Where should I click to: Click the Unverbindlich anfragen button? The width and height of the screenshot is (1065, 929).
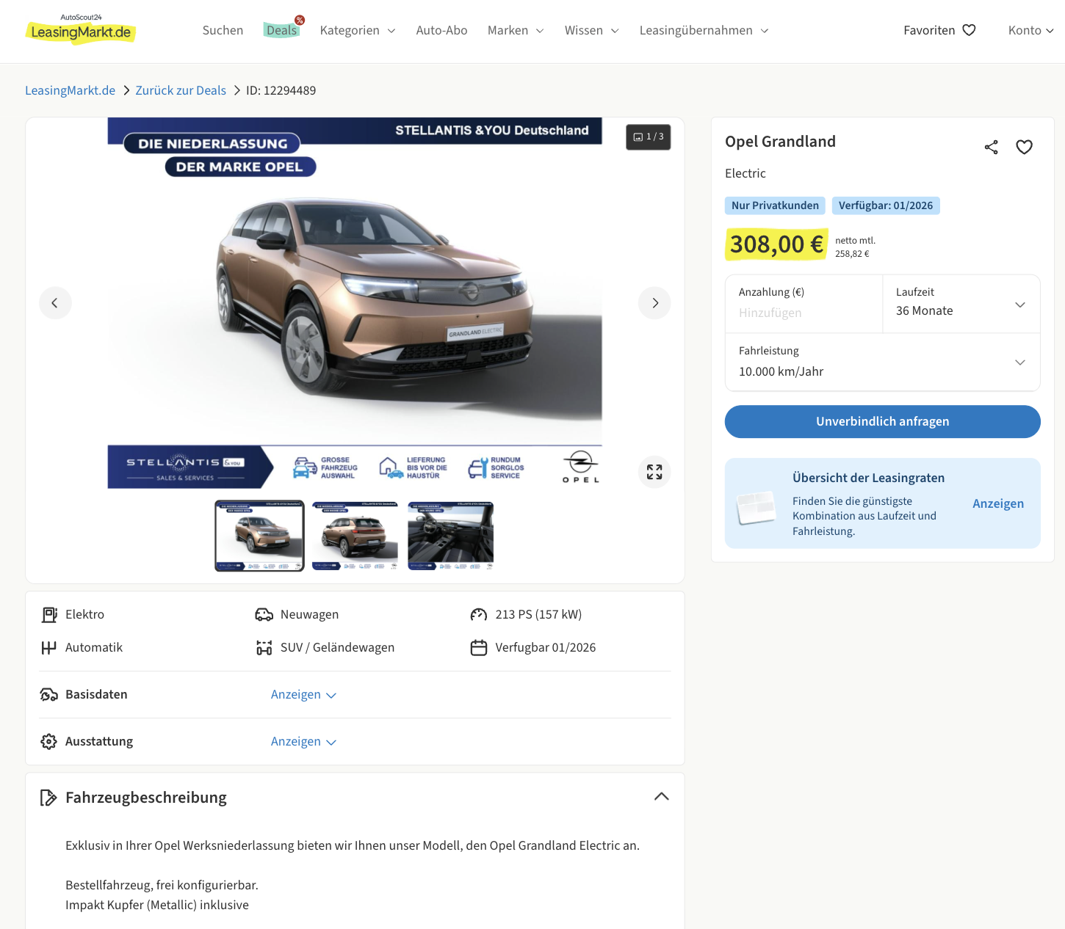(882, 422)
